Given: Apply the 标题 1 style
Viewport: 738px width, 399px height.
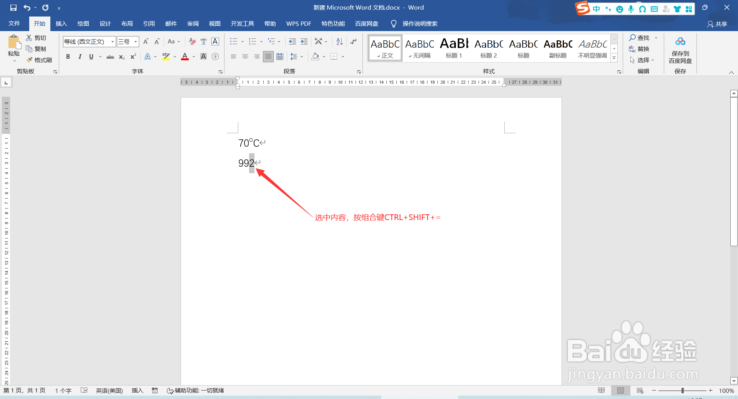Looking at the screenshot, I should click(x=454, y=48).
